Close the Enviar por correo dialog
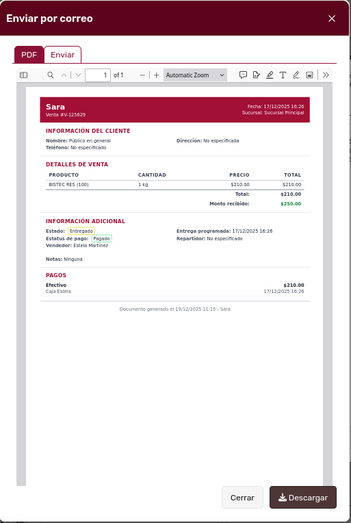 [x=332, y=18]
